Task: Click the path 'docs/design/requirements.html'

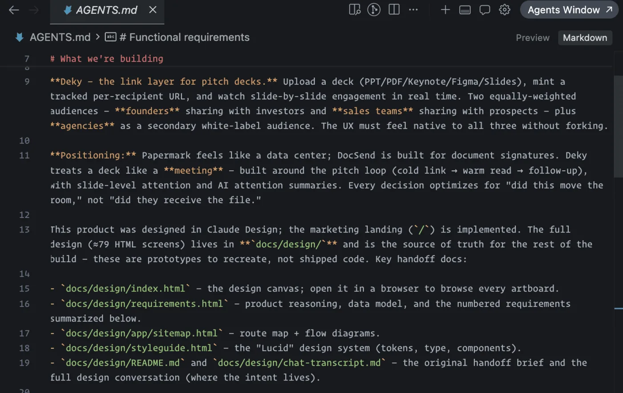Action: pyautogui.click(x=144, y=304)
